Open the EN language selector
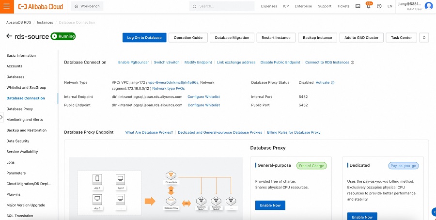436x220 pixels. (389, 6)
